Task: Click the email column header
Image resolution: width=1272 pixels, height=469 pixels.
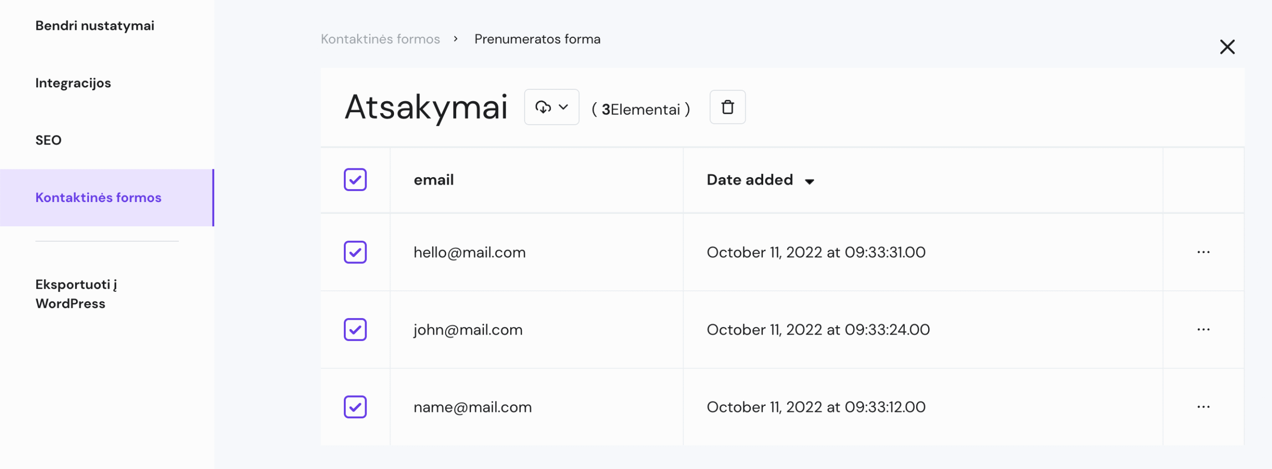Action: tap(433, 180)
